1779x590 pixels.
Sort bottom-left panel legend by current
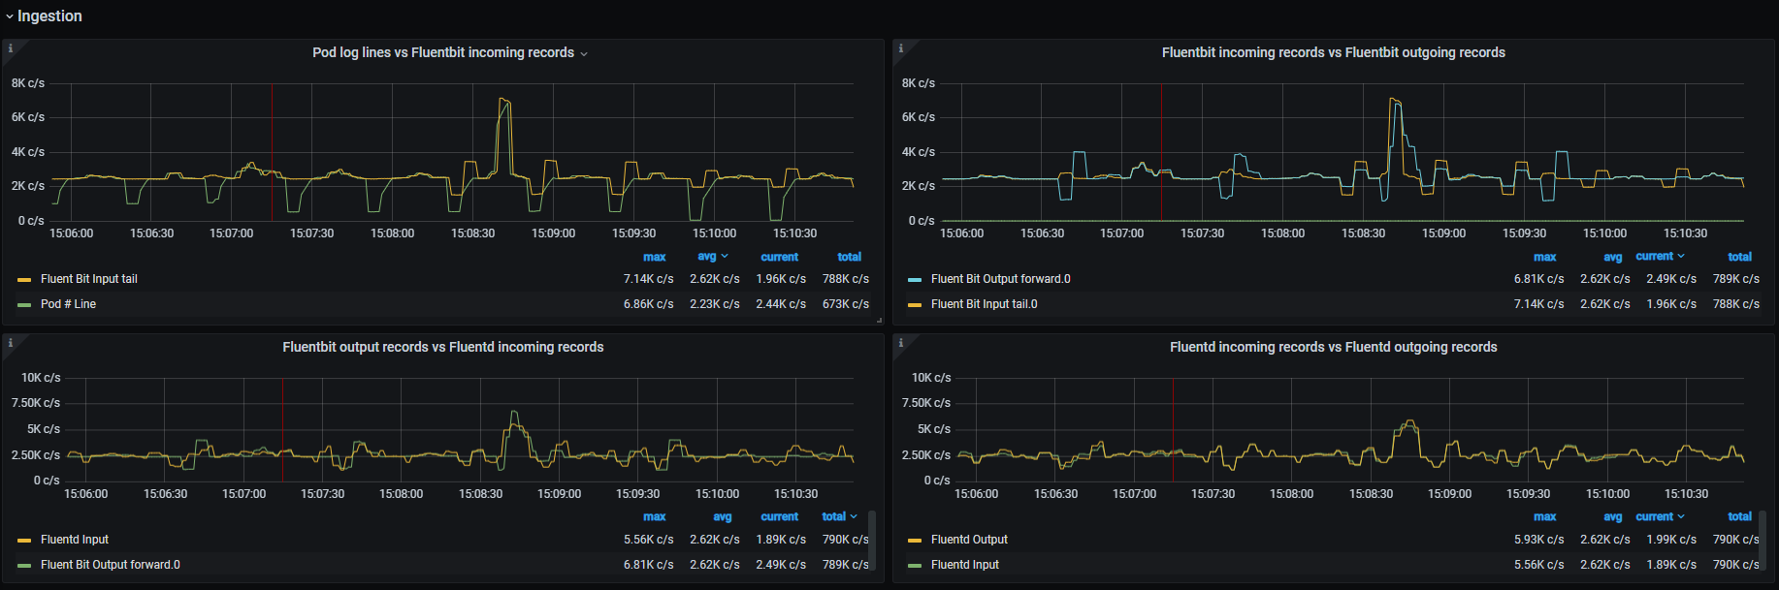780,516
